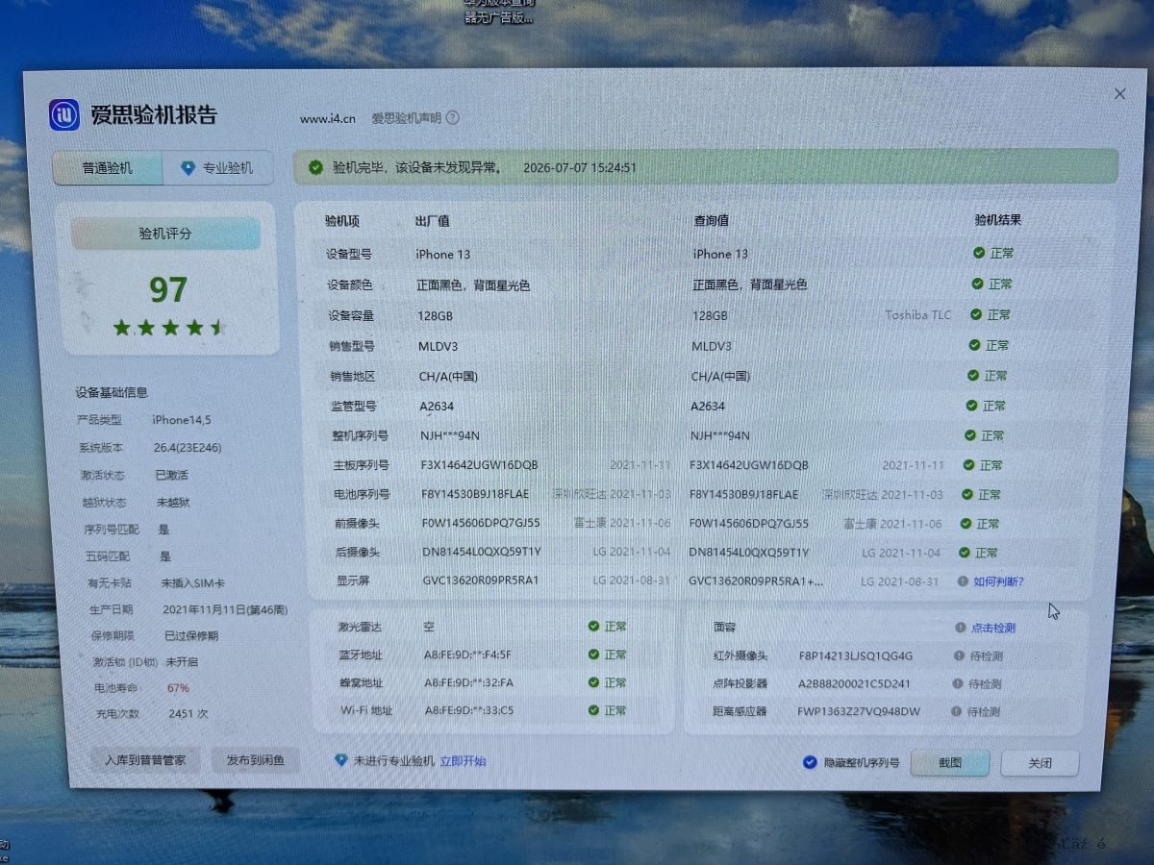Viewport: 1154px width, 865px height.
Task: Click the 立即开始 link
Action: pos(463,761)
